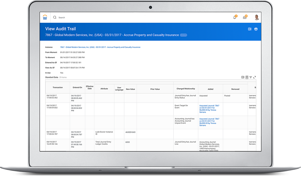This screenshot has width=301, height=176.
Task: Click the From Moment value 01/01/2017
Action: 72,52
